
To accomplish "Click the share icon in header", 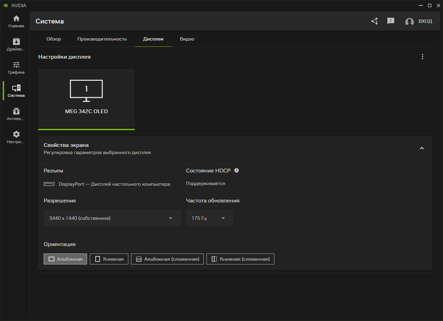I will point(374,21).
